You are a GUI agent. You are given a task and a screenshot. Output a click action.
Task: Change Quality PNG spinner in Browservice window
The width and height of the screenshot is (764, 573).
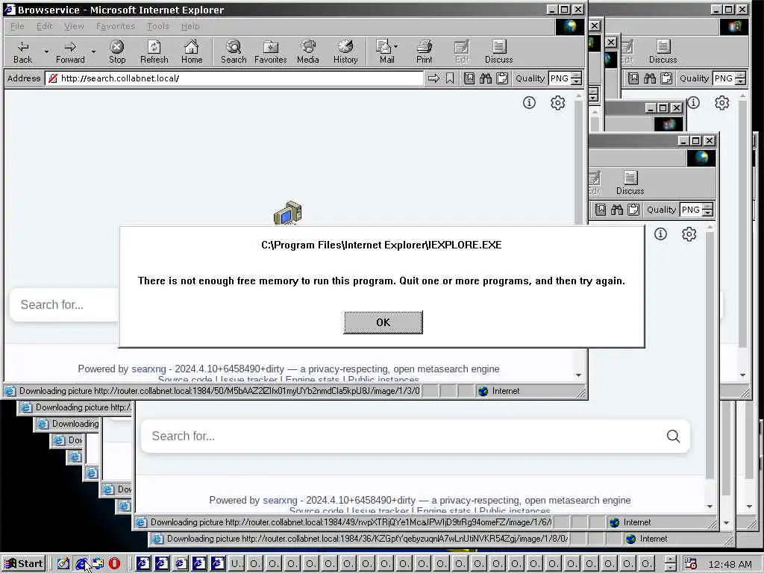(x=577, y=78)
